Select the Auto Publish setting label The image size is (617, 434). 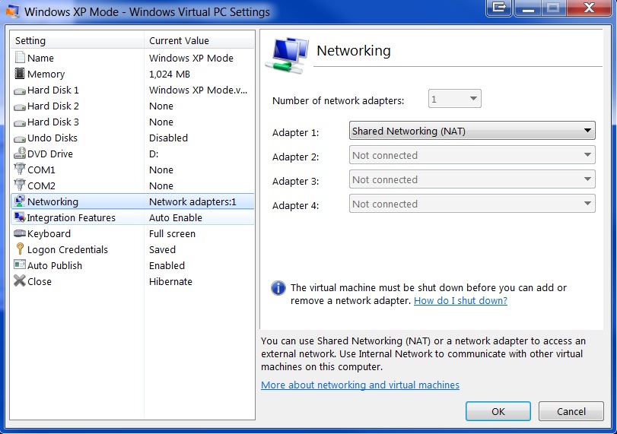(x=55, y=266)
